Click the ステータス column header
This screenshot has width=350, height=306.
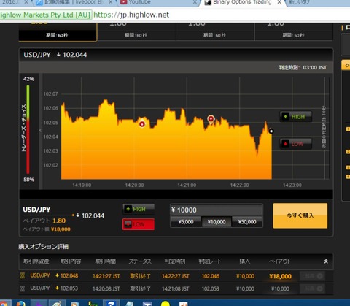click(140, 261)
